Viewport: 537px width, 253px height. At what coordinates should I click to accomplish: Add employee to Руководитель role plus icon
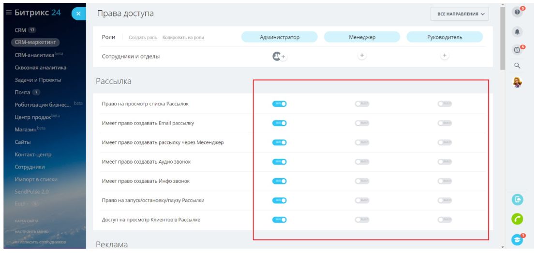(445, 56)
